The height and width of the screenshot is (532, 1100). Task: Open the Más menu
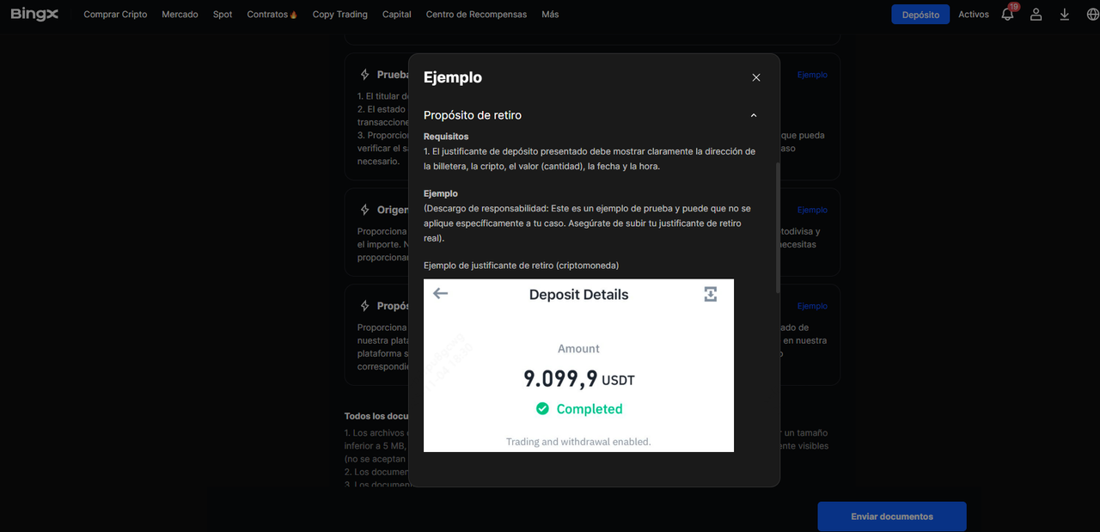[550, 15]
